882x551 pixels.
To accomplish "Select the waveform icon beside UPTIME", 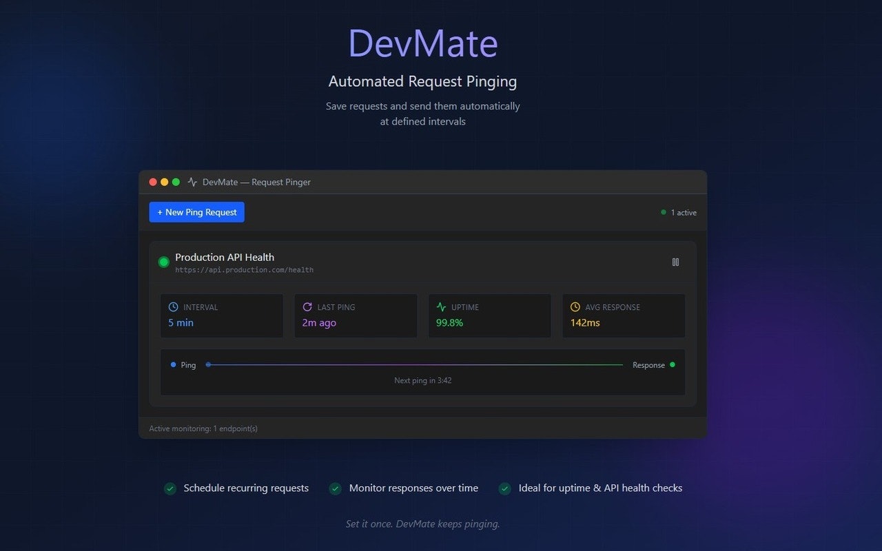I will pos(441,306).
